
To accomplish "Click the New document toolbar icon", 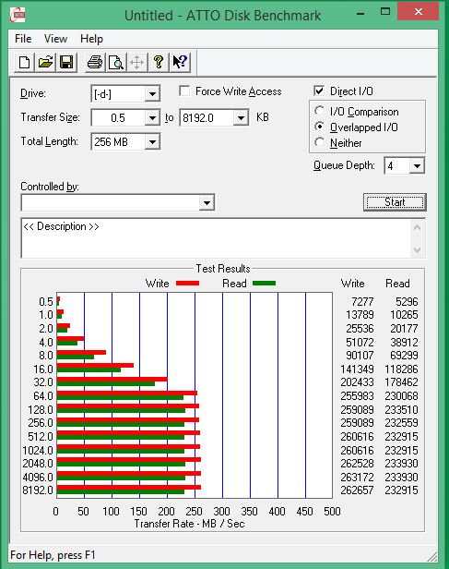I will (24, 62).
